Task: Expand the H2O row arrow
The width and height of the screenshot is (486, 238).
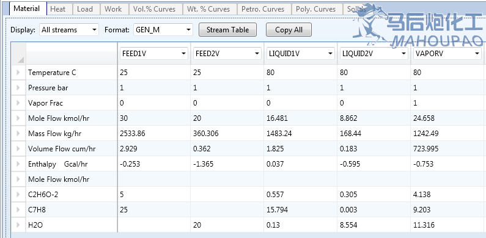Action: click(18, 225)
